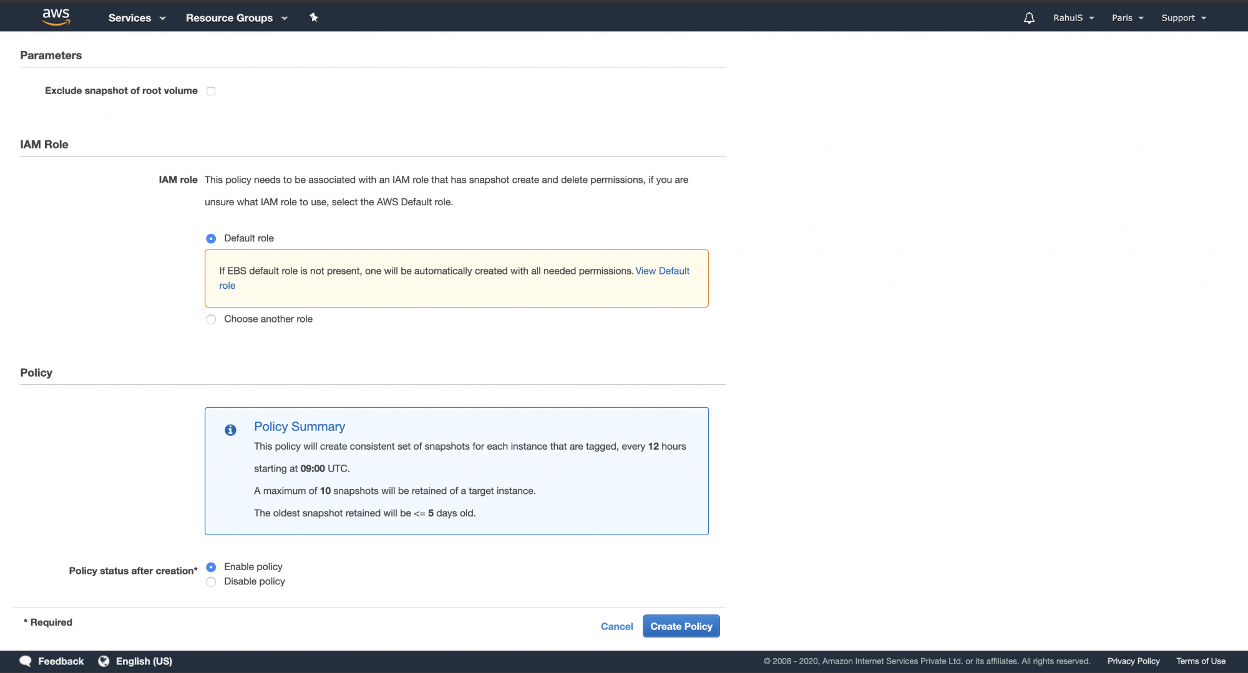
Task: Click the AWS logo home icon
Action: [x=56, y=17]
